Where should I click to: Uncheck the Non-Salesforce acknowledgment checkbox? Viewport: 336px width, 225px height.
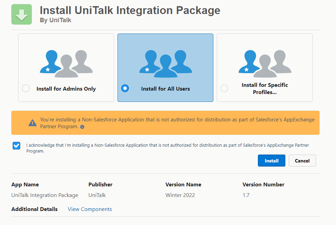pyautogui.click(x=16, y=146)
